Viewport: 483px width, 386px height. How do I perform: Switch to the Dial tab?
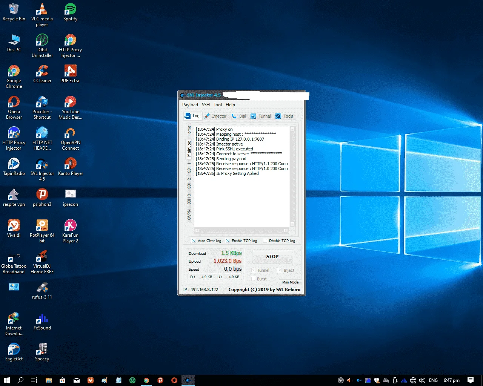(x=239, y=116)
